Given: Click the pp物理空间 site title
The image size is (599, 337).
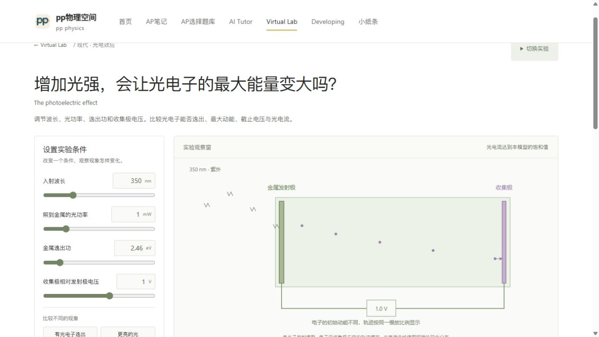Looking at the screenshot, I should (x=76, y=18).
